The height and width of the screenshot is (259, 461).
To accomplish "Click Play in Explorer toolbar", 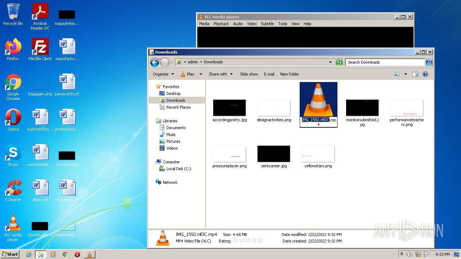I will (x=188, y=74).
